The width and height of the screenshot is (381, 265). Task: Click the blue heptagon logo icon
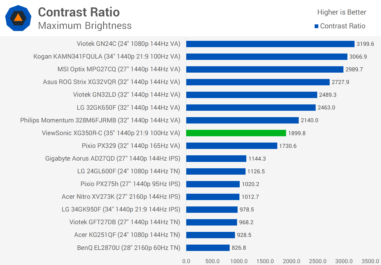pyautogui.click(x=18, y=18)
